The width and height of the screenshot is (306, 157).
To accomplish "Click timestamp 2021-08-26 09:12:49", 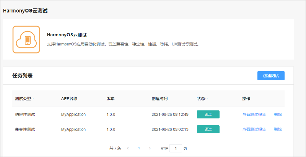I will point(170,115).
